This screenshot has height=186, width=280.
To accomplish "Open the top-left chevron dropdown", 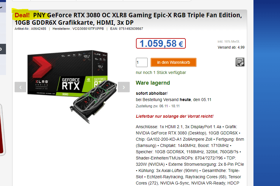I will [x=2, y=7].
